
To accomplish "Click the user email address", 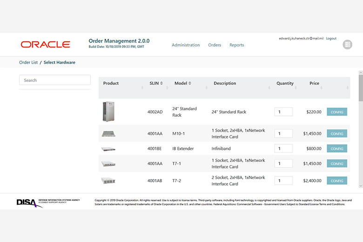I will pos(301,39).
